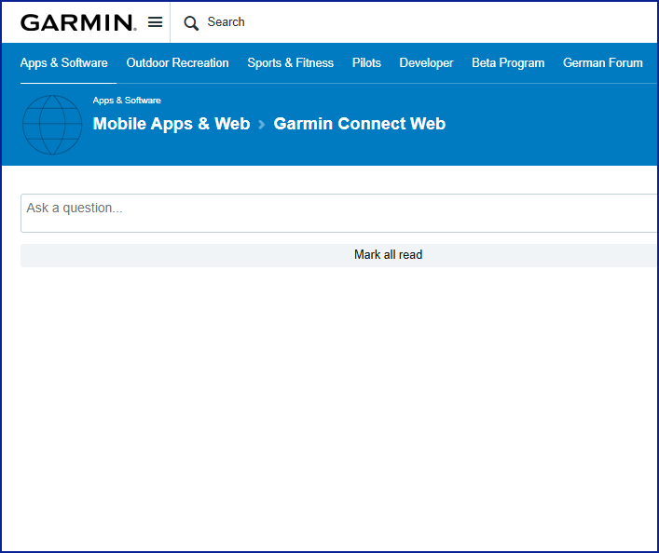Open the Outdoor Recreation tab
This screenshot has width=659, height=553.
click(x=177, y=63)
